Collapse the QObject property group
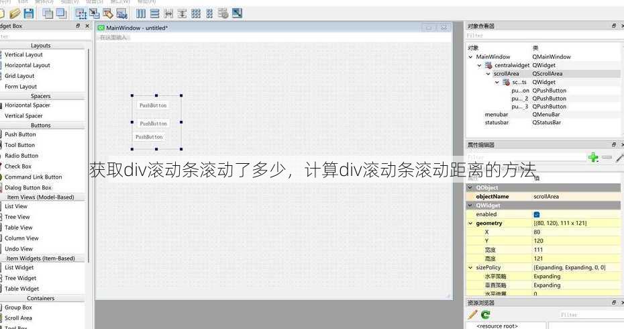The width and height of the screenshot is (624, 329). click(x=470, y=187)
